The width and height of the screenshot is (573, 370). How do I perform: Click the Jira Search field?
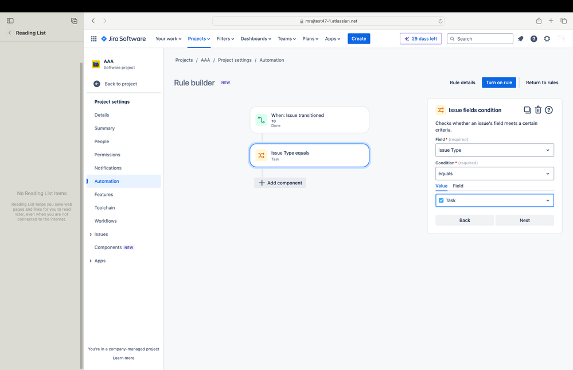tap(480, 39)
